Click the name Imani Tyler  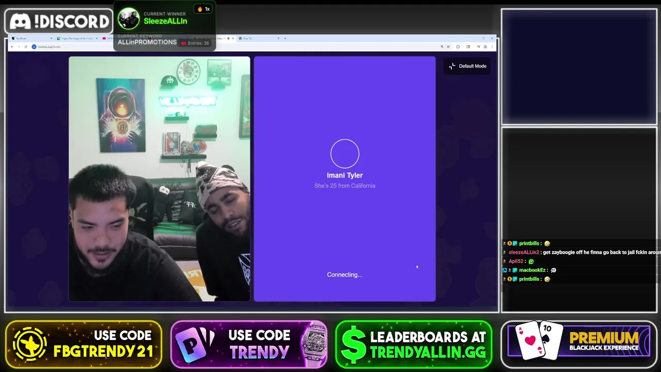344,175
